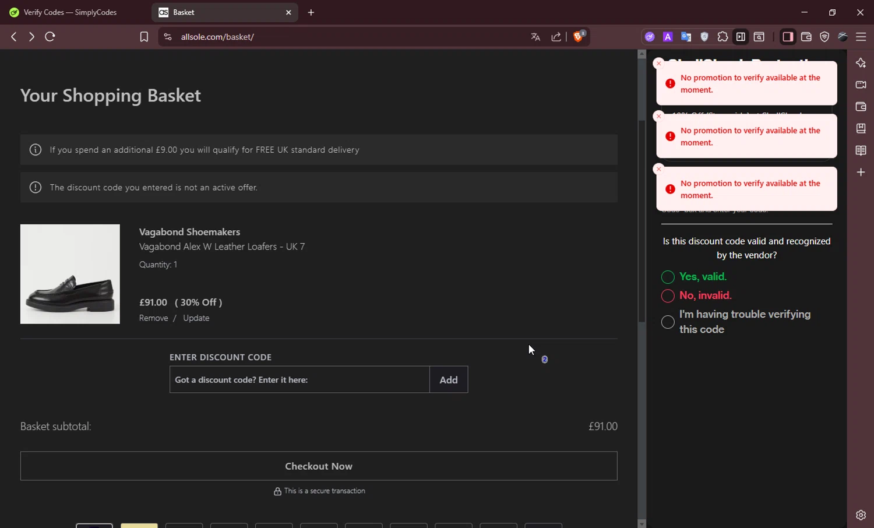Open the translate page icon
The height and width of the screenshot is (528, 874).
(x=535, y=37)
